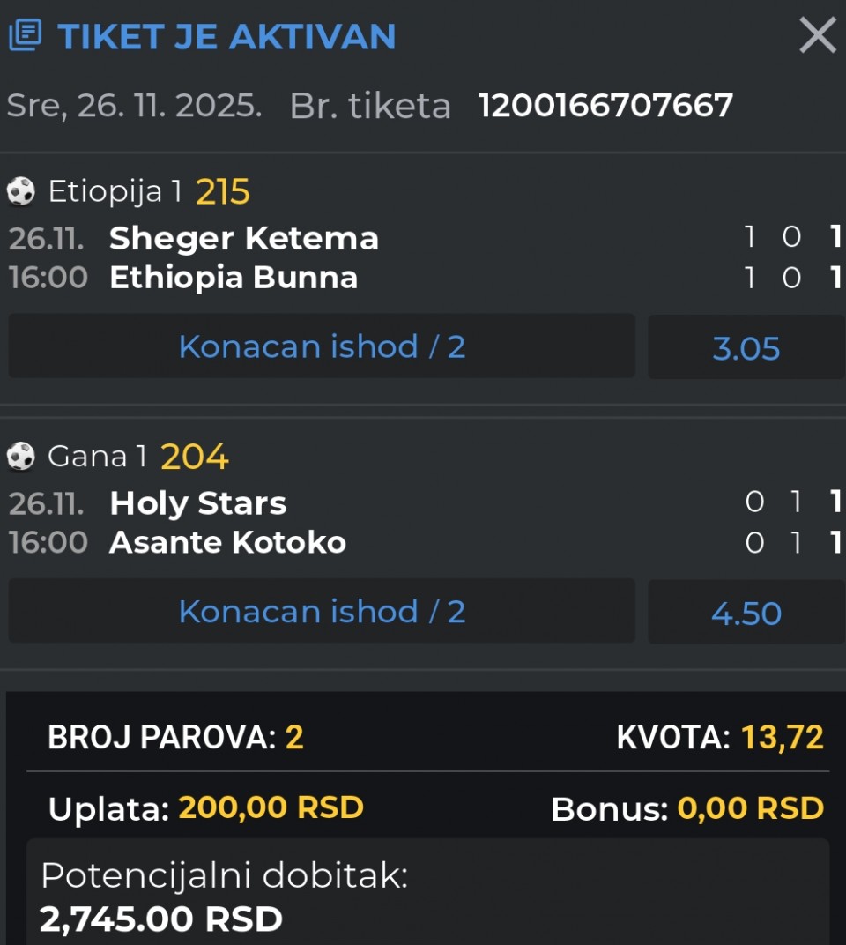Click the Gana 1 league label

tap(97, 457)
